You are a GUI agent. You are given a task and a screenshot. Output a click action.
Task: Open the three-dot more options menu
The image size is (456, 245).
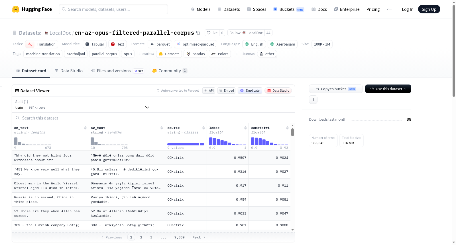[x=313, y=100]
